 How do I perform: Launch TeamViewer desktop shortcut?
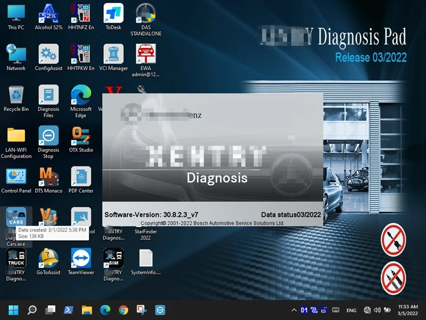click(81, 261)
